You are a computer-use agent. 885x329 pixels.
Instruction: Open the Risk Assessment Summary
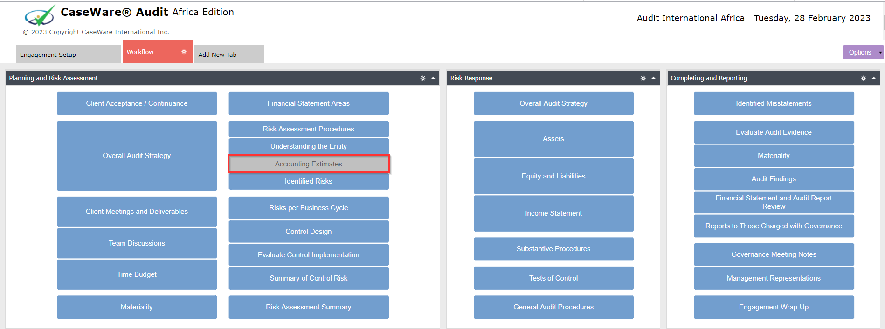(309, 307)
